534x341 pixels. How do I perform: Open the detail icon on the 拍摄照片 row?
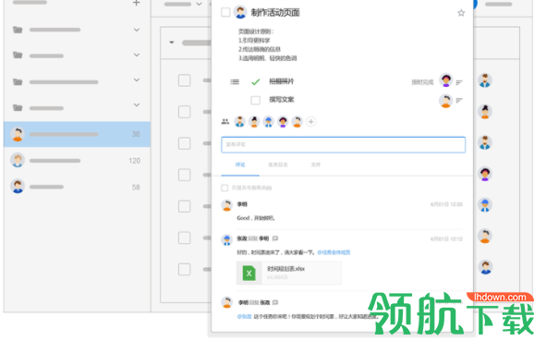pyautogui.click(x=459, y=82)
